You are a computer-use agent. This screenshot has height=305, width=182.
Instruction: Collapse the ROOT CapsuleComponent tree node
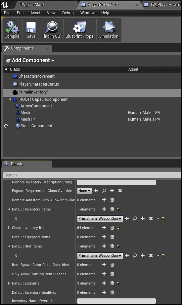10,99
